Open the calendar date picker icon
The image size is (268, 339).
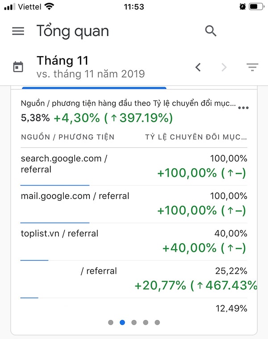click(x=18, y=67)
